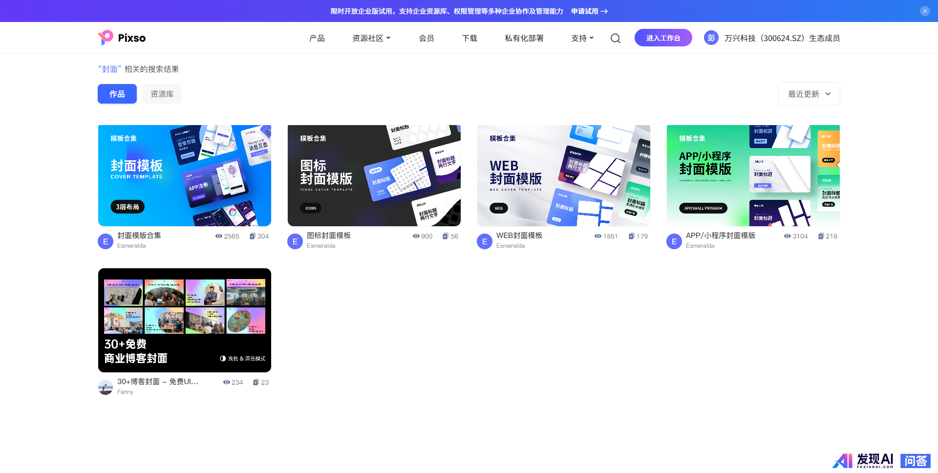Image resolution: width=938 pixels, height=473 pixels.
Task: Click Fanny's avatar under the blog cover item
Action: (106, 387)
